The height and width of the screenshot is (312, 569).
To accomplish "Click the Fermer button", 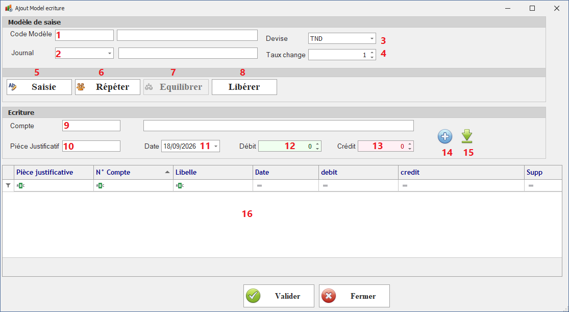I will click(x=354, y=296).
